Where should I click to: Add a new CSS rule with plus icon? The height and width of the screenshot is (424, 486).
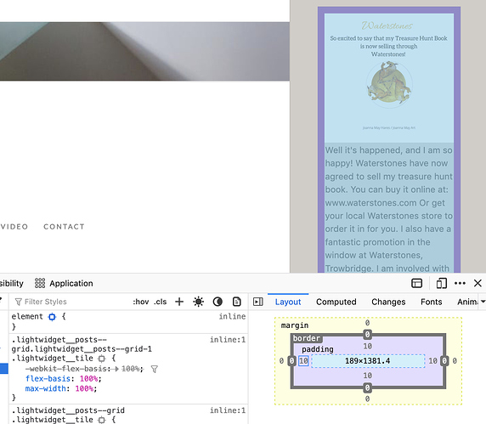tap(179, 302)
